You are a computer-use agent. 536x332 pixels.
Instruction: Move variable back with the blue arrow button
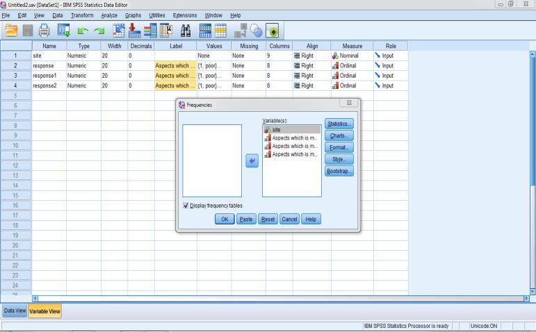click(252, 161)
